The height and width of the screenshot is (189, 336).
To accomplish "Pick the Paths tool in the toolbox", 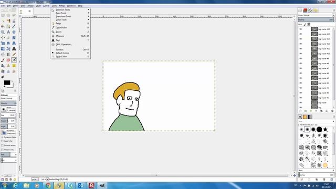I will coord(8,26).
